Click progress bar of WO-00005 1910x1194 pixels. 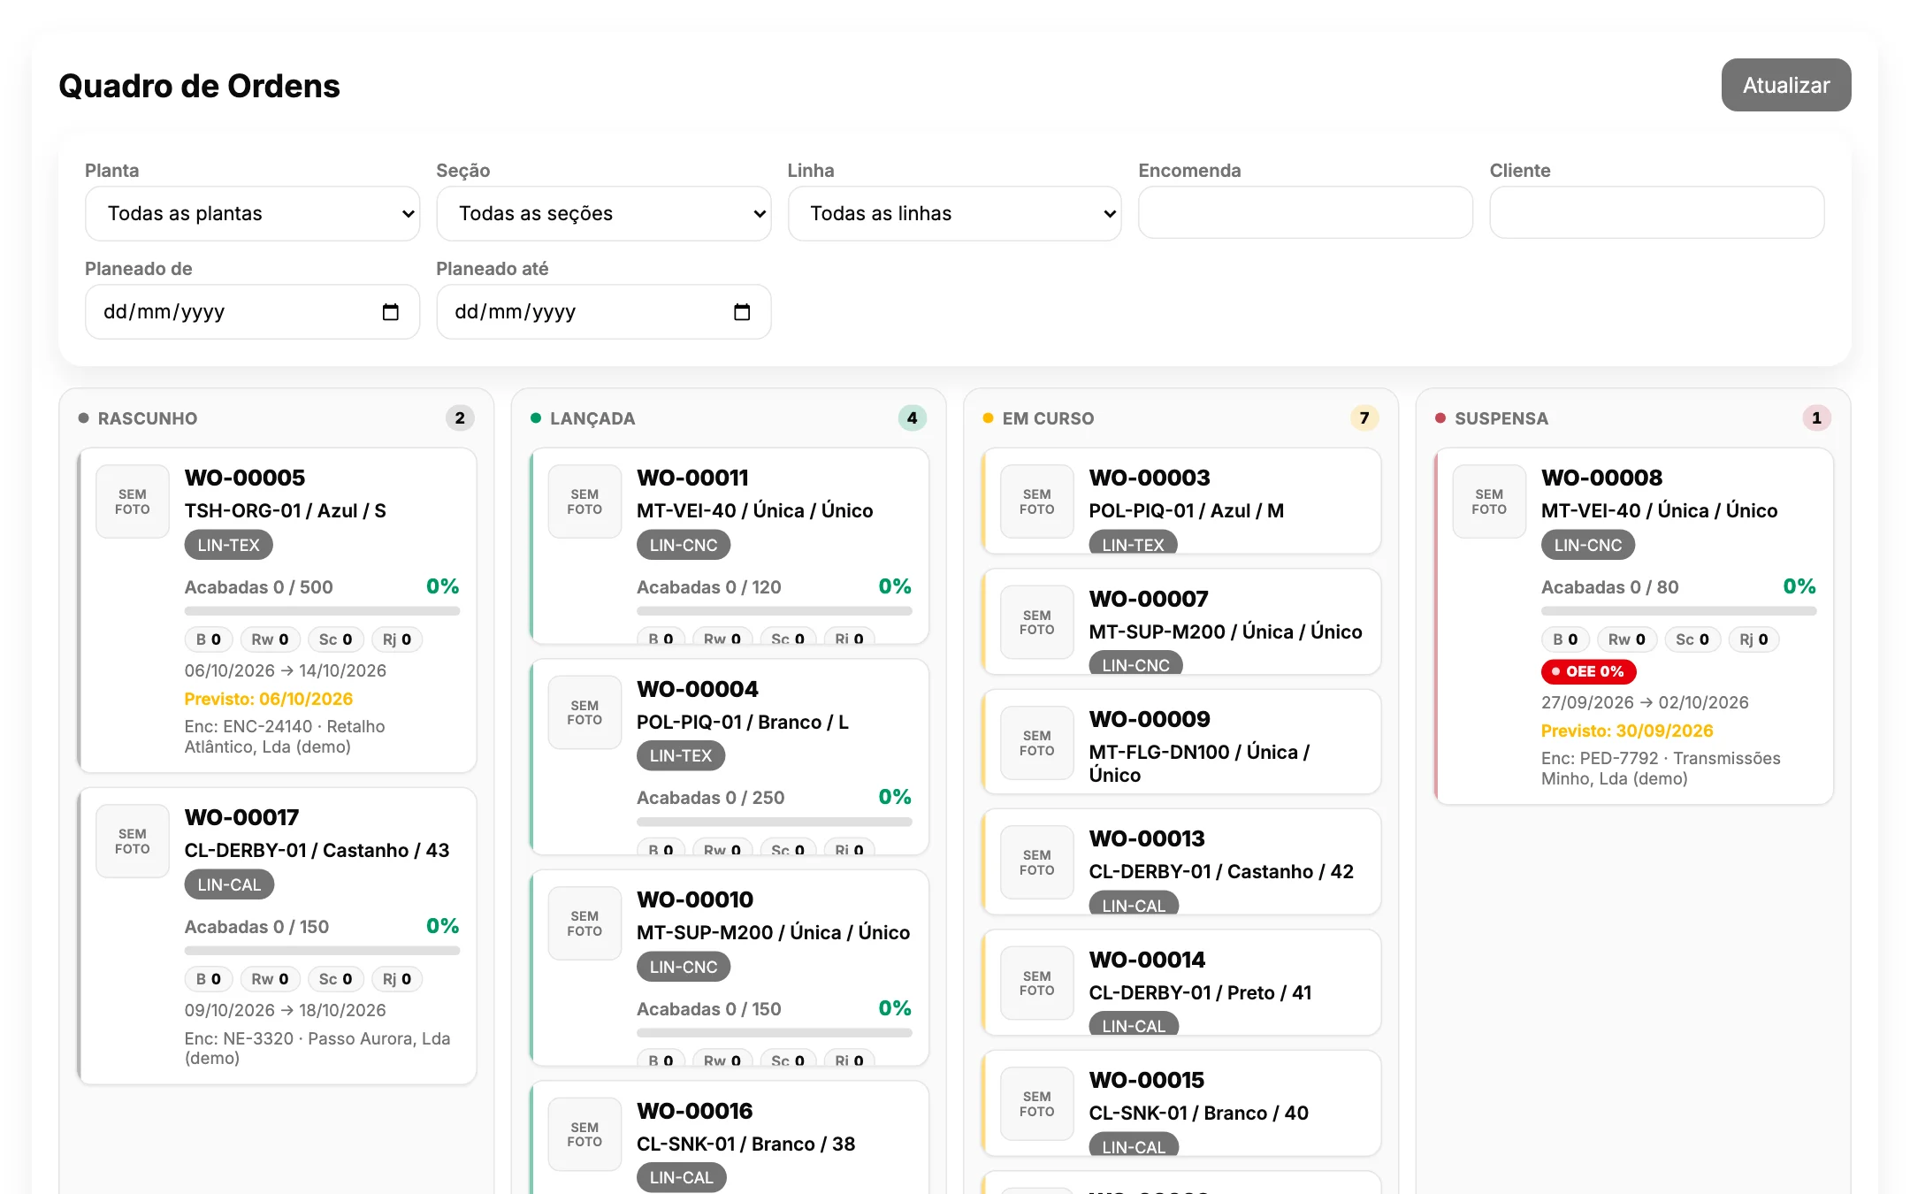pos(322,610)
